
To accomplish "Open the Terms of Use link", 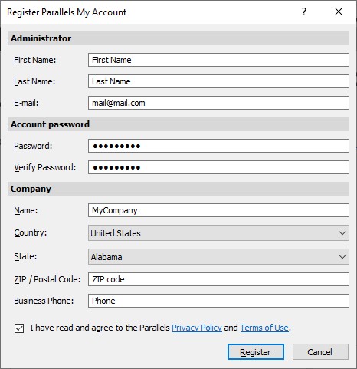I will pos(264,328).
